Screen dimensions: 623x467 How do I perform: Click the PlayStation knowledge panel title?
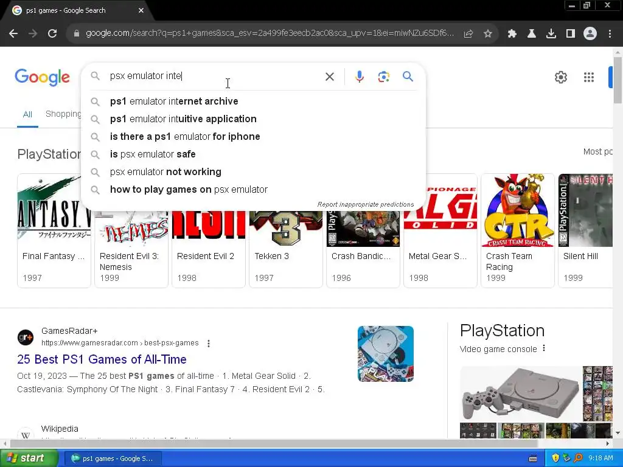coord(502,331)
